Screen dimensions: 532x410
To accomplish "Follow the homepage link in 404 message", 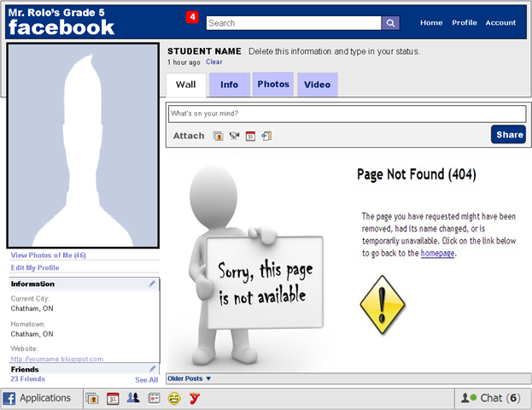I will point(437,253).
